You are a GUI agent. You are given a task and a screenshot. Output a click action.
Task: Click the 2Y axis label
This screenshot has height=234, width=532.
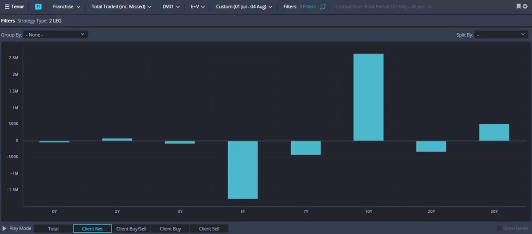point(117,212)
